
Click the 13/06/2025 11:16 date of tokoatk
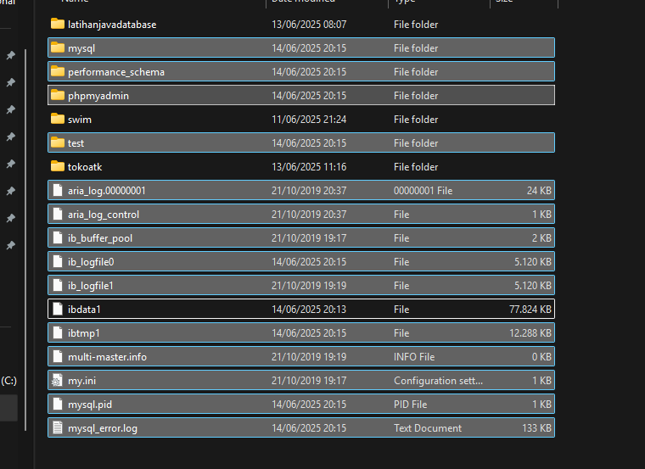pyautogui.click(x=309, y=167)
